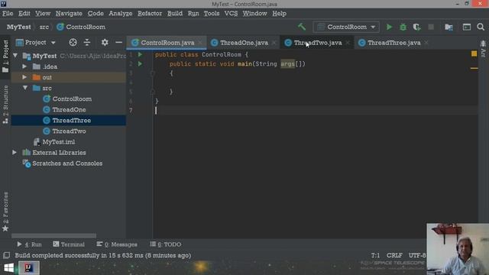
Task: Click src breadcrumb in navigation bar
Action: tap(44, 27)
